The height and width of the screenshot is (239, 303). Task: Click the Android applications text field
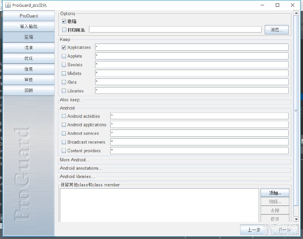(x=200, y=125)
